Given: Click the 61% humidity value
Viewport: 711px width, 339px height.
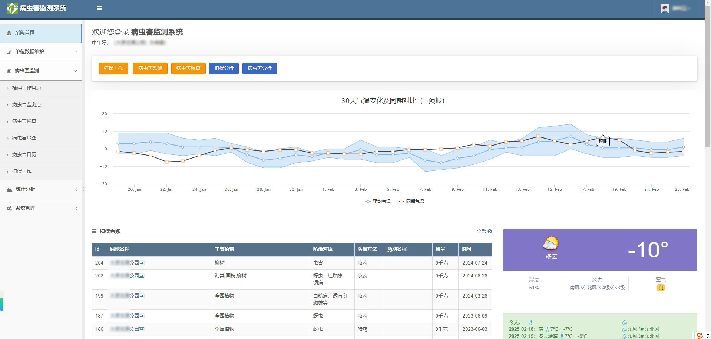Looking at the screenshot, I should tap(534, 288).
